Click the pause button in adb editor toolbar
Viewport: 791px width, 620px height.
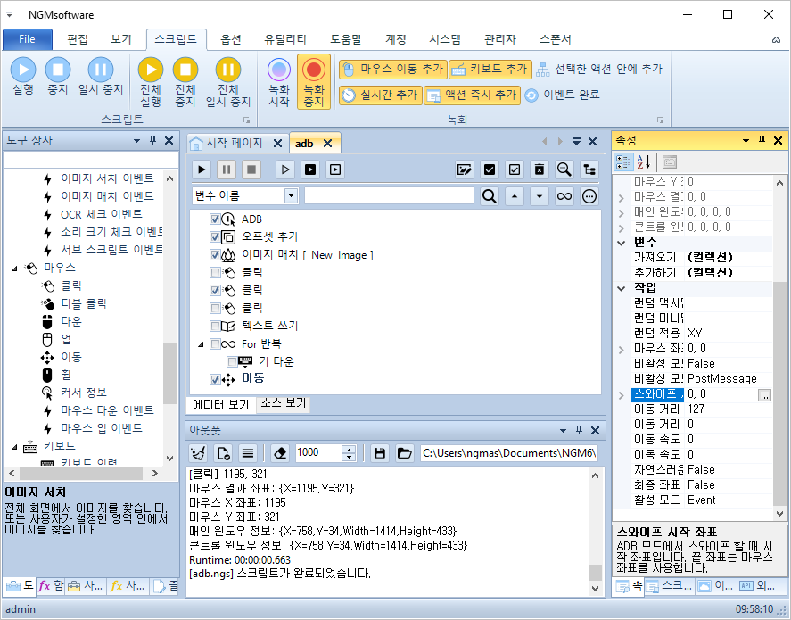coord(227,169)
